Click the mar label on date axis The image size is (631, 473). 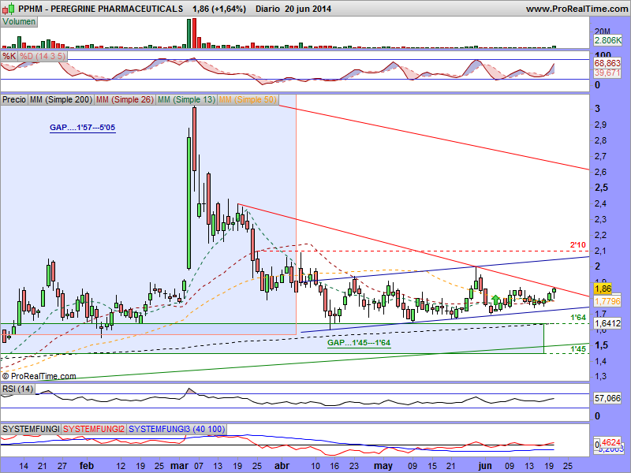pos(179,466)
